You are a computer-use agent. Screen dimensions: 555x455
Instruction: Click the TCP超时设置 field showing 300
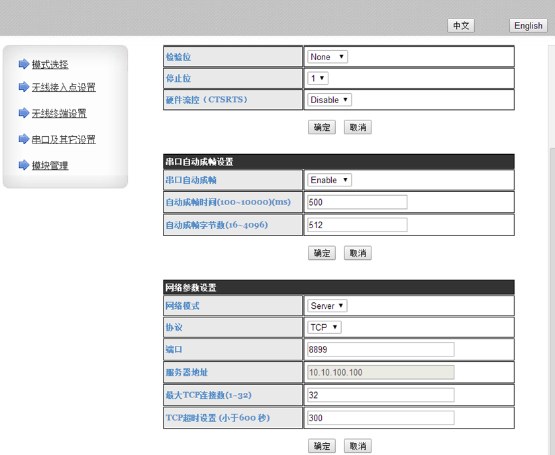pyautogui.click(x=381, y=418)
